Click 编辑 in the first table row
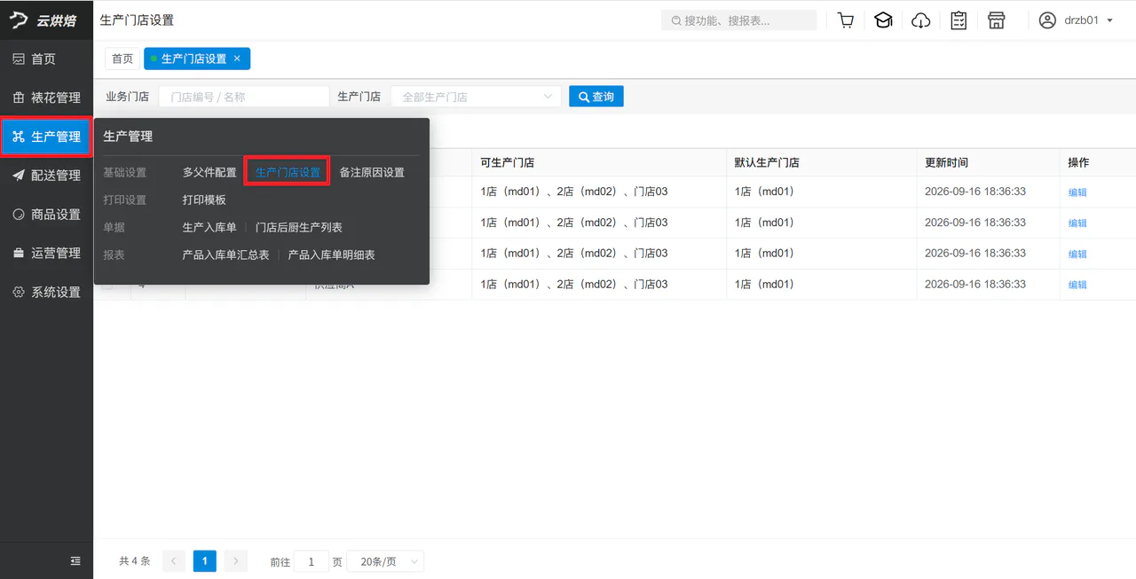This screenshot has width=1136, height=579. pyautogui.click(x=1077, y=192)
